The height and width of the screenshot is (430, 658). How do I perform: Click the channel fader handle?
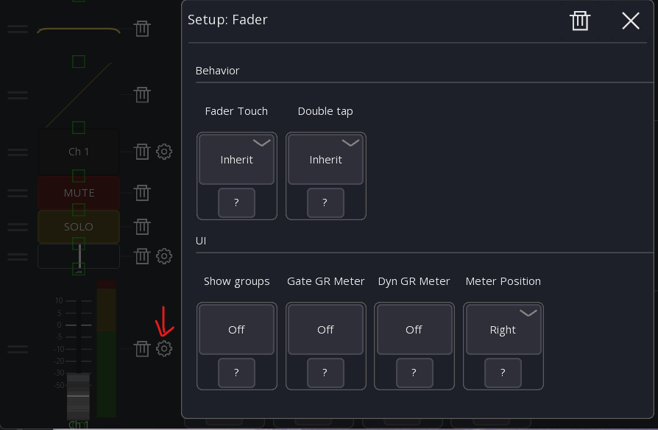78,396
